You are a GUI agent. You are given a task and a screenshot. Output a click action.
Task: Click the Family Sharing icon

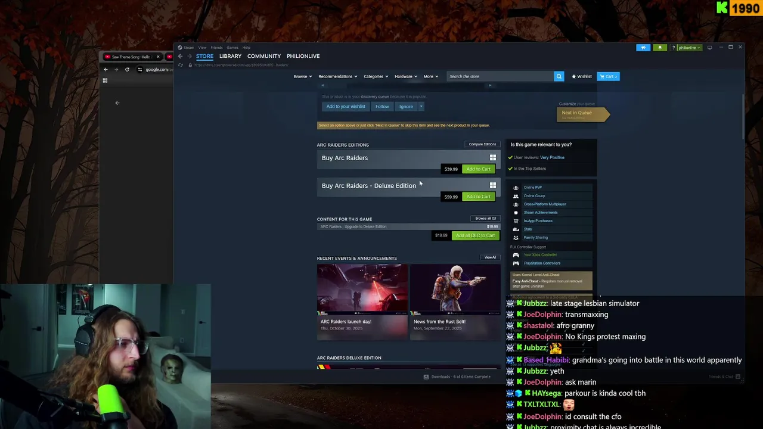point(516,238)
